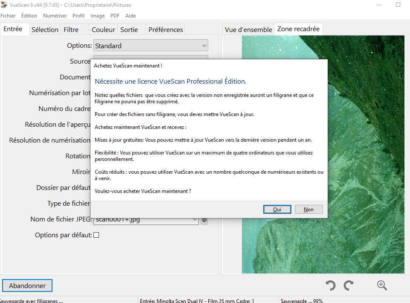Minimize the VueScan window
The image size is (410, 303).
coord(379,5)
